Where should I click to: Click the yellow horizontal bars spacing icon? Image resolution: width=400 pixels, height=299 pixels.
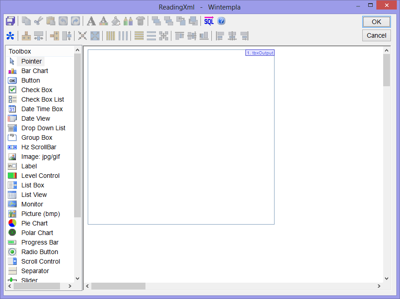tap(139, 36)
